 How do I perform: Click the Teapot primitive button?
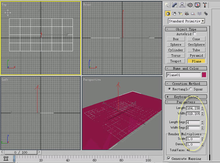[x=176, y=61]
